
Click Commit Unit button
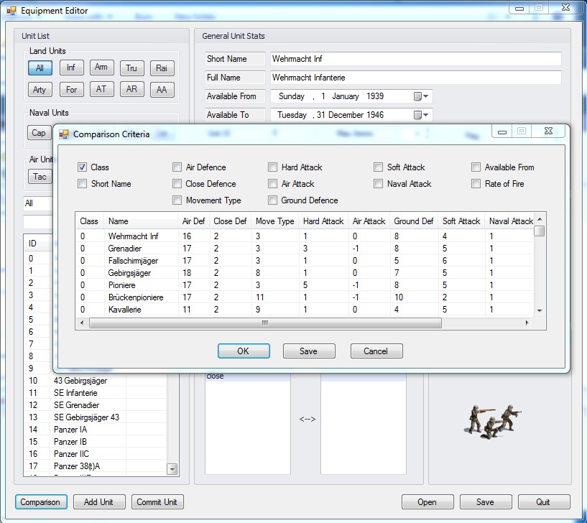[x=157, y=502]
